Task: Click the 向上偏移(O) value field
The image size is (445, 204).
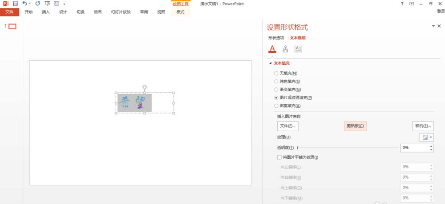Action: point(415,188)
